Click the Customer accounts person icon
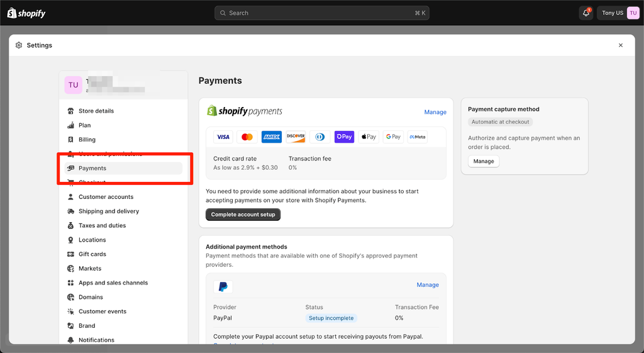Viewport: 644px width, 353px height. 70,197
